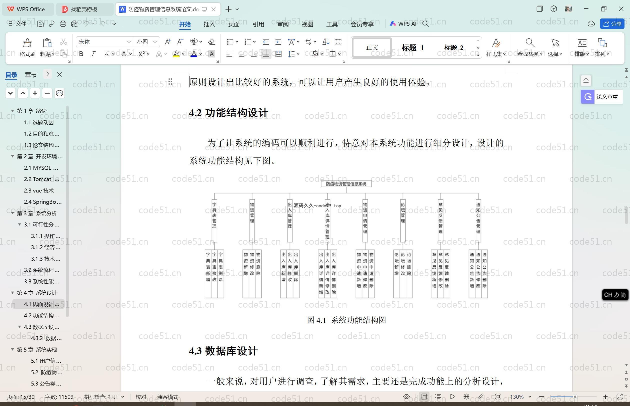
Task: Switch to the 引用 ribbon tab
Action: 258,24
